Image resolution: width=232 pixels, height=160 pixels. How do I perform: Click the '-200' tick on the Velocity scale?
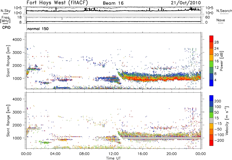click(x=219, y=140)
